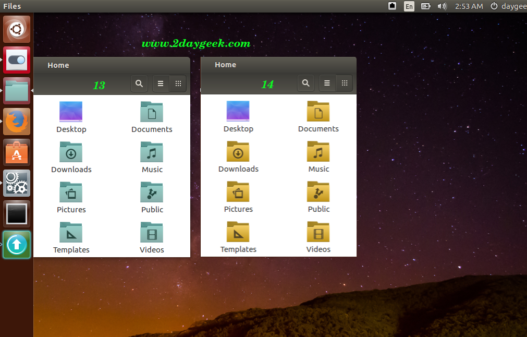Switch left Home window to grid view
527x337 pixels.
point(178,83)
